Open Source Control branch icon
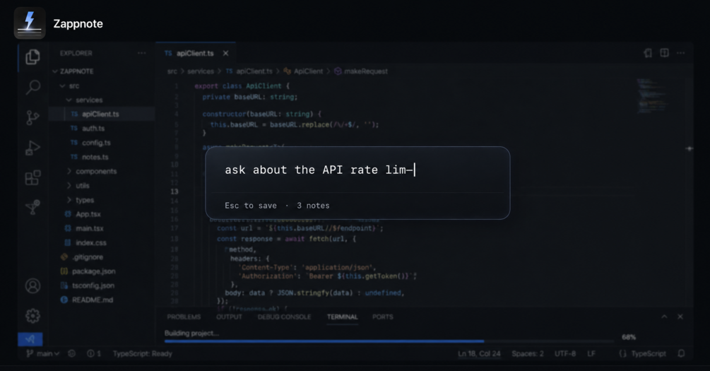710x371 pixels. pyautogui.click(x=32, y=117)
